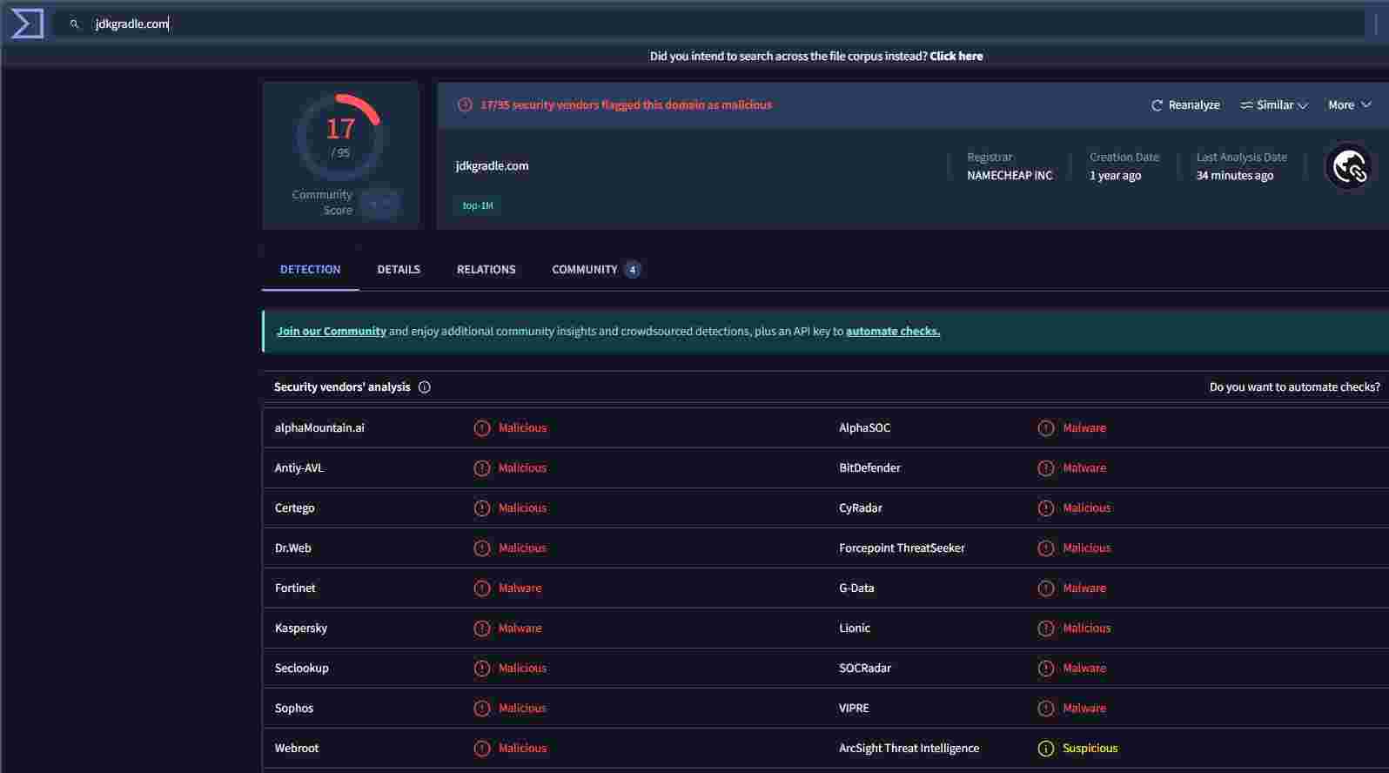Click into the jdkgradle.com search field
The width and height of the screenshot is (1389, 773).
pos(696,24)
